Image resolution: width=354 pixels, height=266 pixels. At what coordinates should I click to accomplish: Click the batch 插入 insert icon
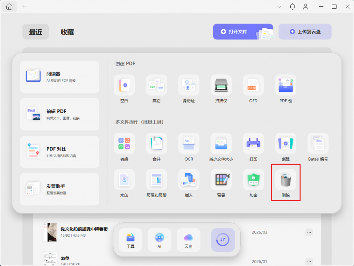(x=189, y=180)
